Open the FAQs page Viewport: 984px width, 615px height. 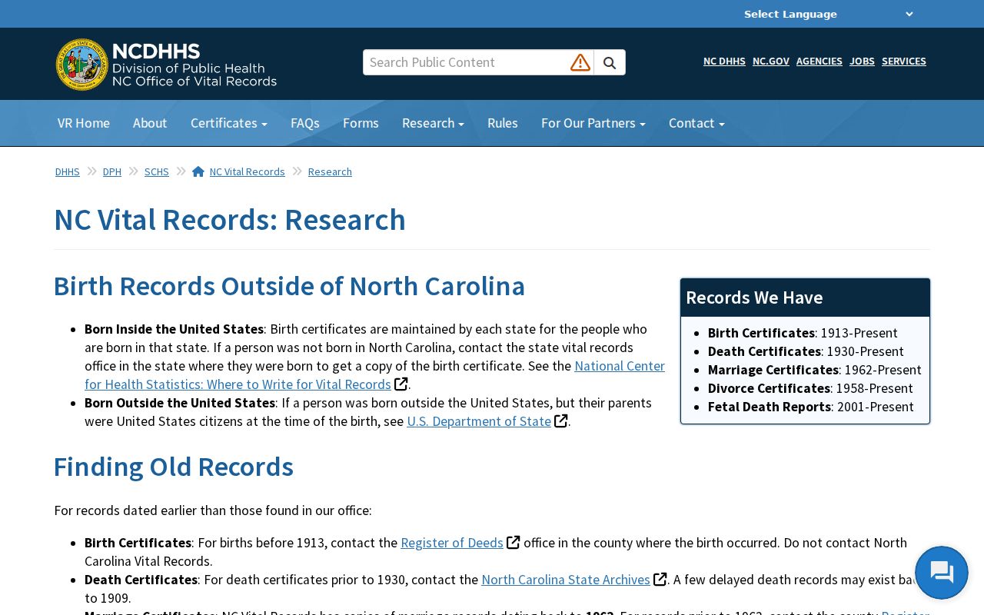(x=305, y=123)
